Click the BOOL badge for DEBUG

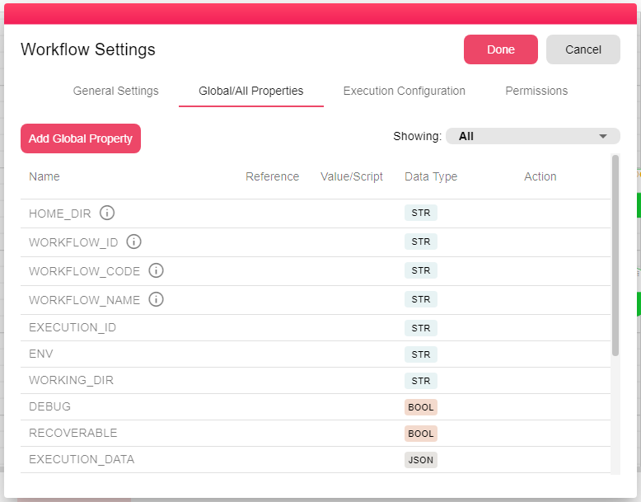pyautogui.click(x=420, y=407)
